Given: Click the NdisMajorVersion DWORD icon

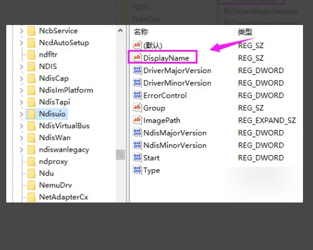Looking at the screenshot, I should (137, 132).
